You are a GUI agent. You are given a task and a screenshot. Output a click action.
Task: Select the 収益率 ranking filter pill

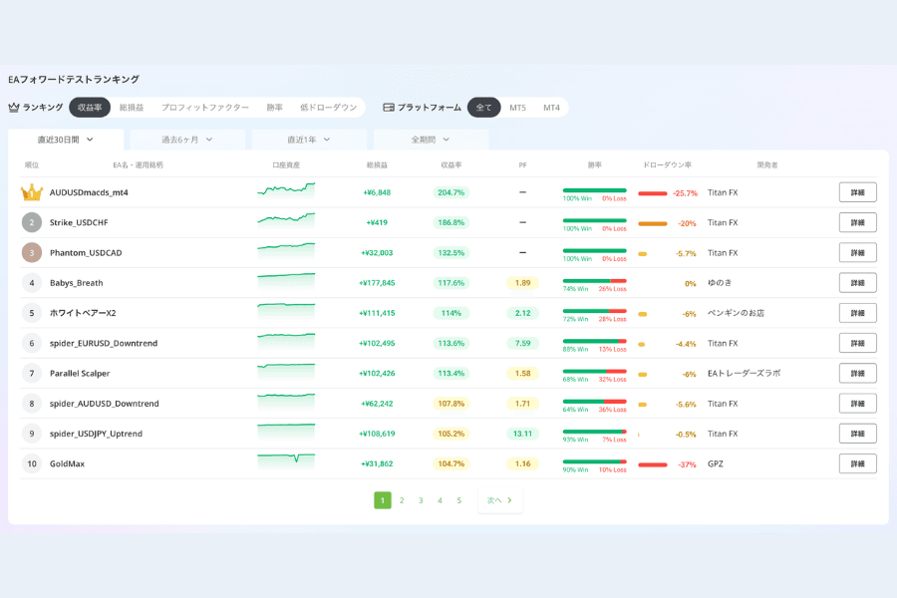(90, 107)
